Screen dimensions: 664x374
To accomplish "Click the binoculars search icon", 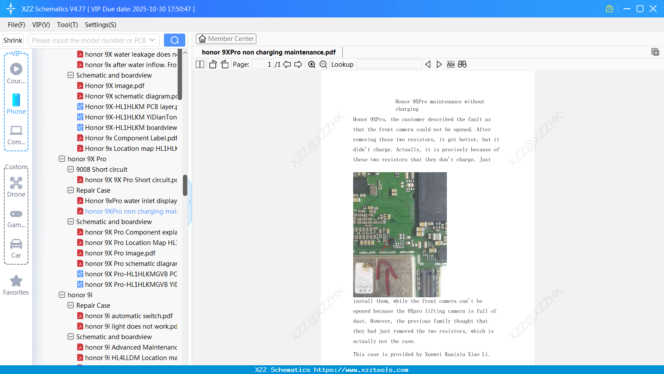I will click(462, 65).
